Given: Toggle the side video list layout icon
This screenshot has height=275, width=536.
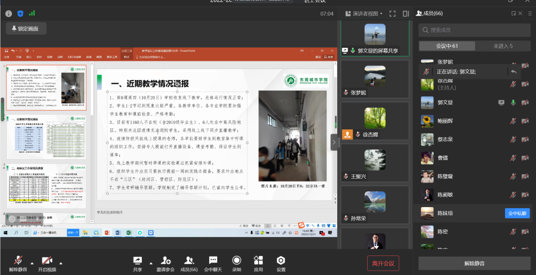Looking at the screenshot, I should (406, 14).
